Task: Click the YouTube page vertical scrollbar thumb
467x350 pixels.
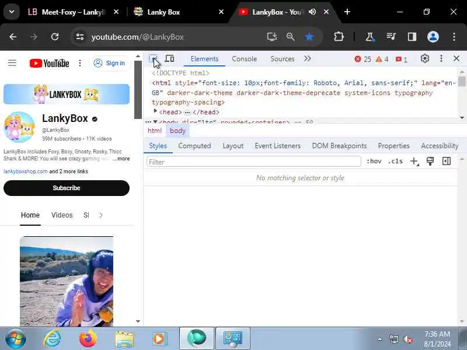Action: pos(138,90)
